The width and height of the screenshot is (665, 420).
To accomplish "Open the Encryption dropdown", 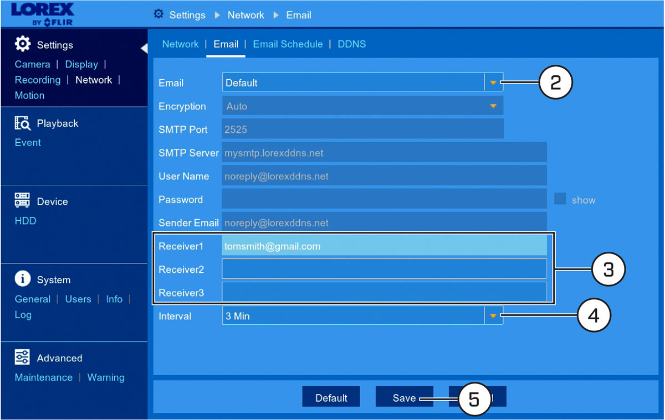I will (362, 106).
